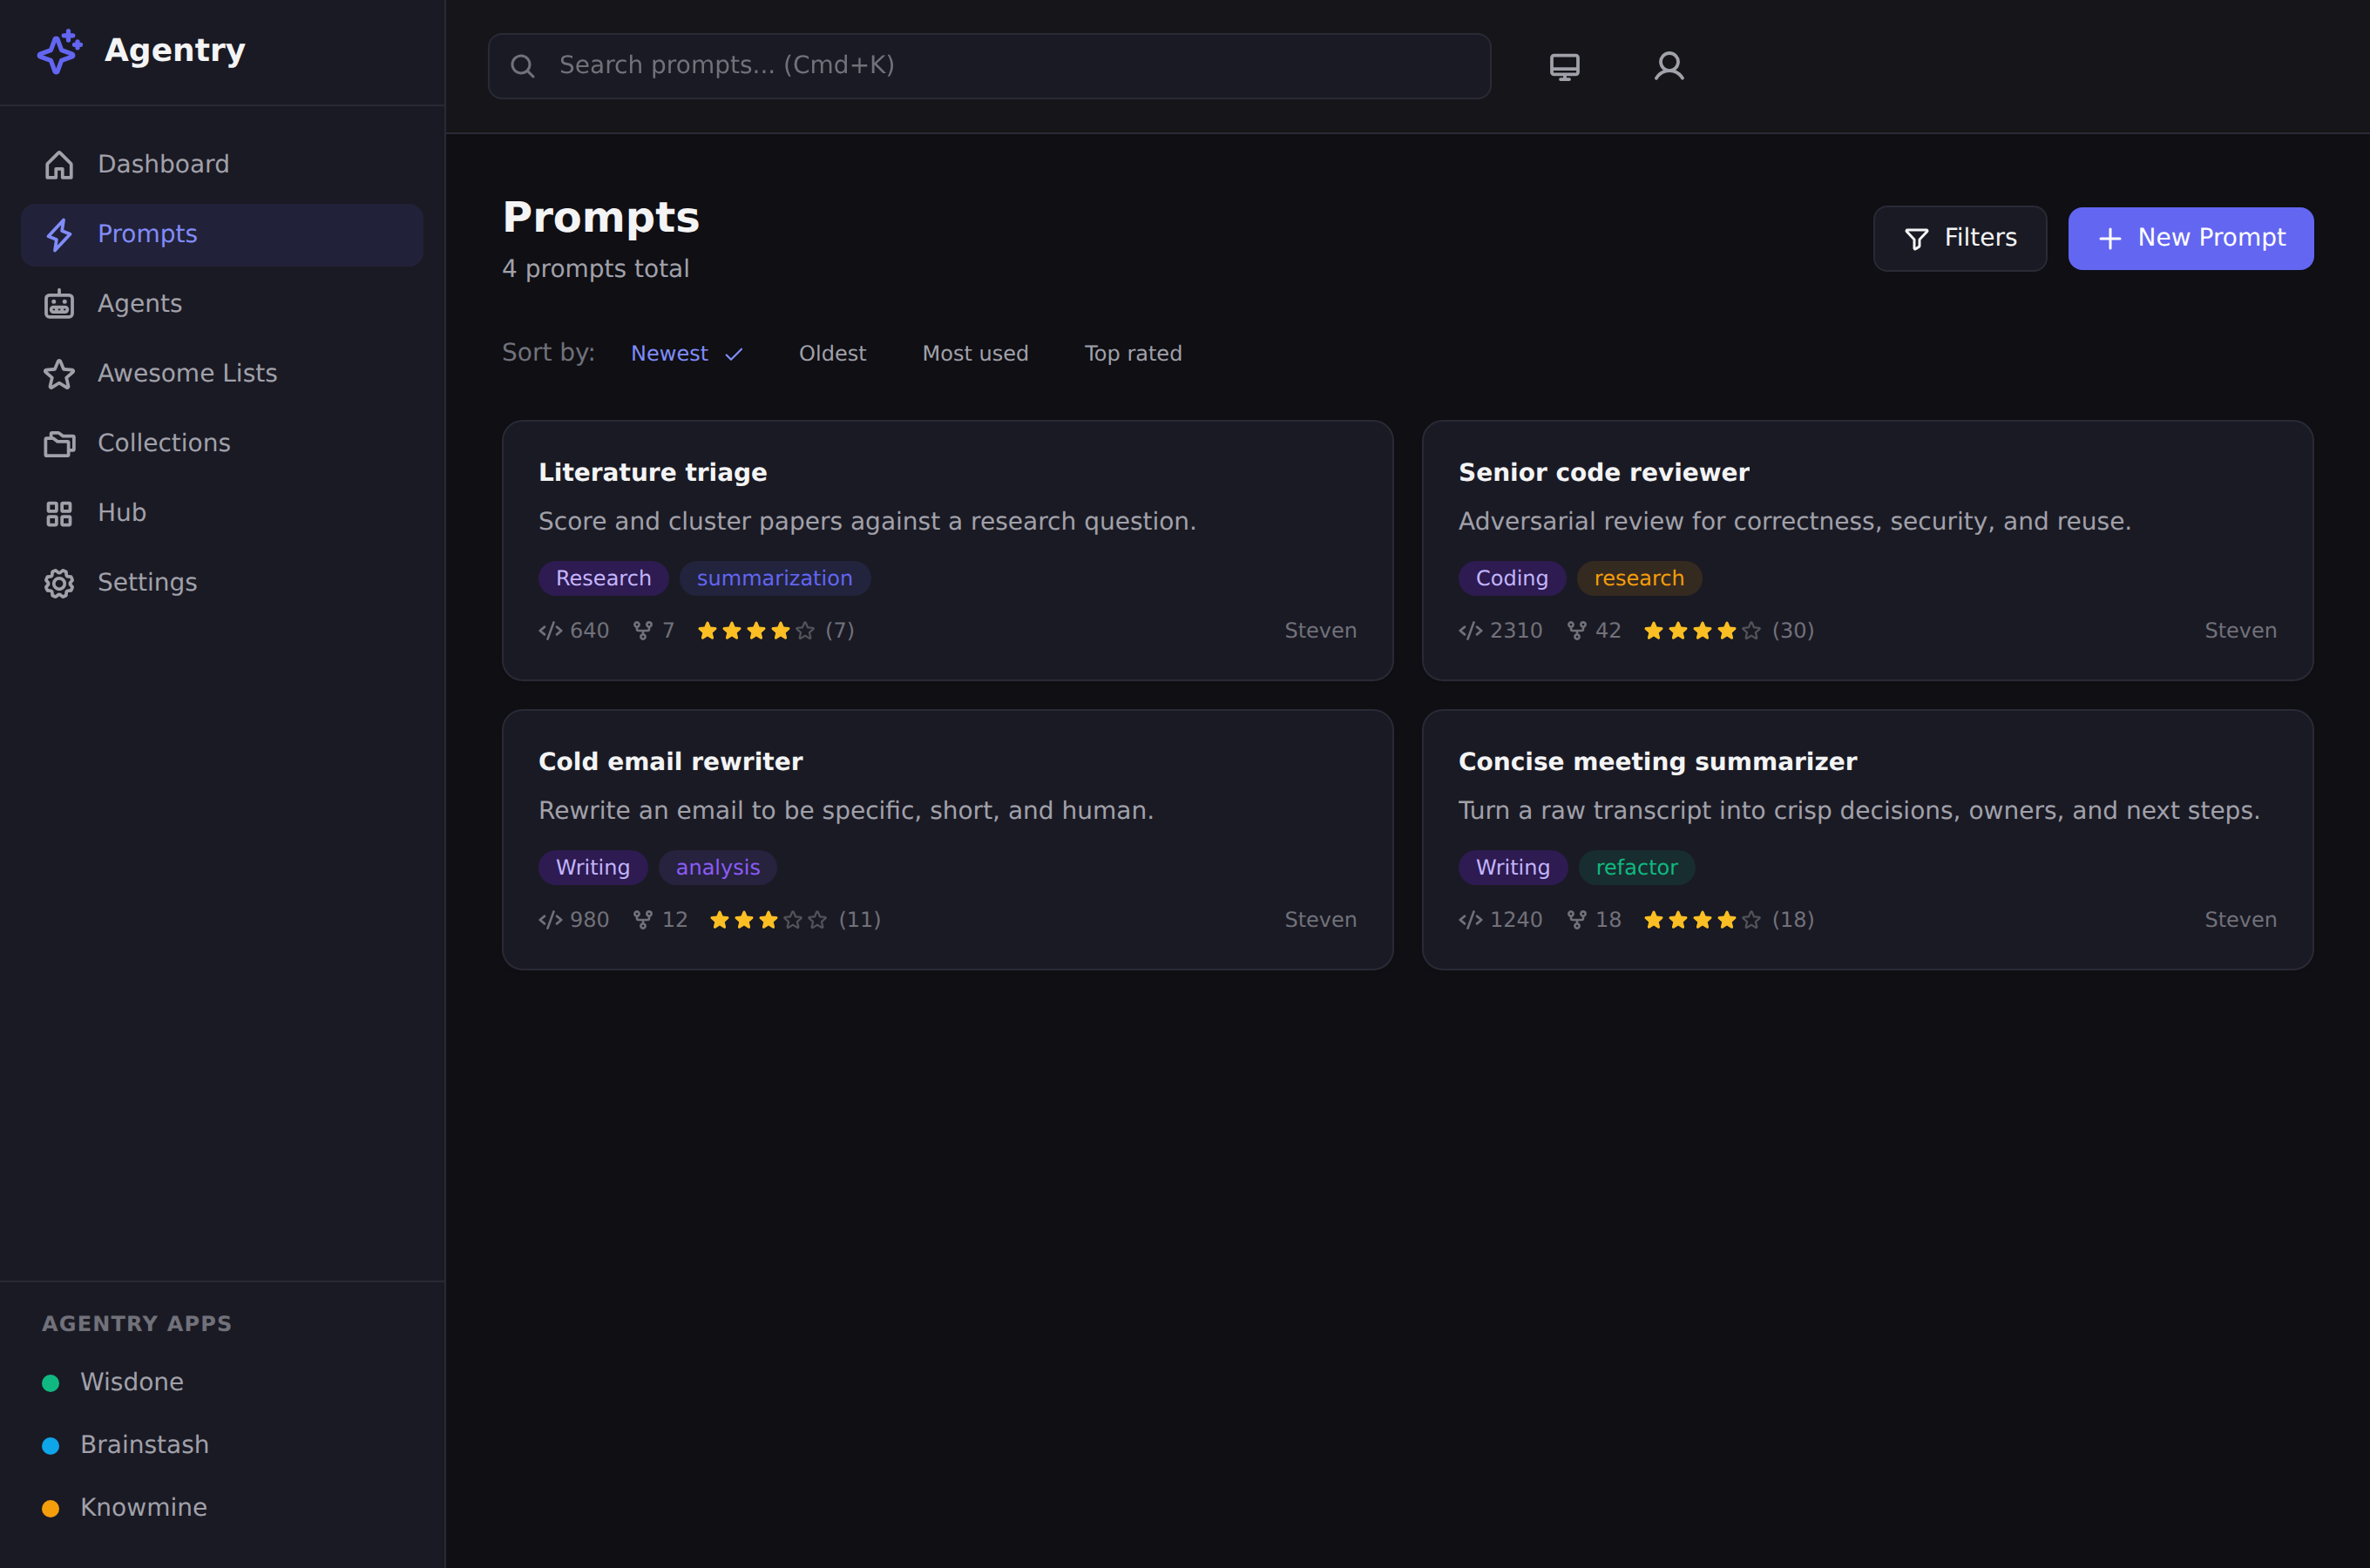
Task: Click the code icon on Cold email rewriter
Action: [550, 919]
